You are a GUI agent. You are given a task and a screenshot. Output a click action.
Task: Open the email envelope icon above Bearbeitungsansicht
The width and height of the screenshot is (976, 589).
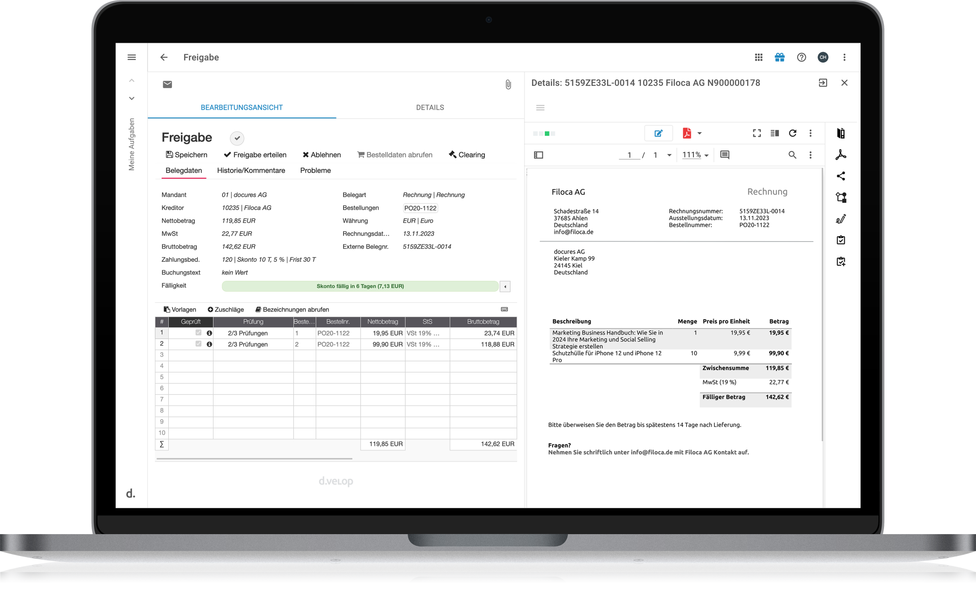pos(168,84)
